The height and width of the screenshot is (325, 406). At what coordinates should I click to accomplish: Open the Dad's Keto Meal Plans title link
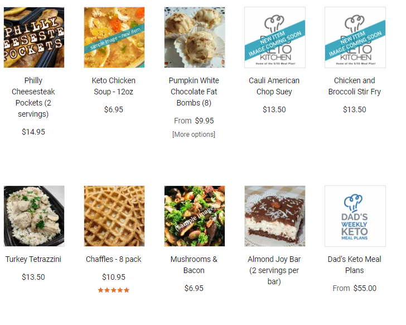[x=354, y=265]
